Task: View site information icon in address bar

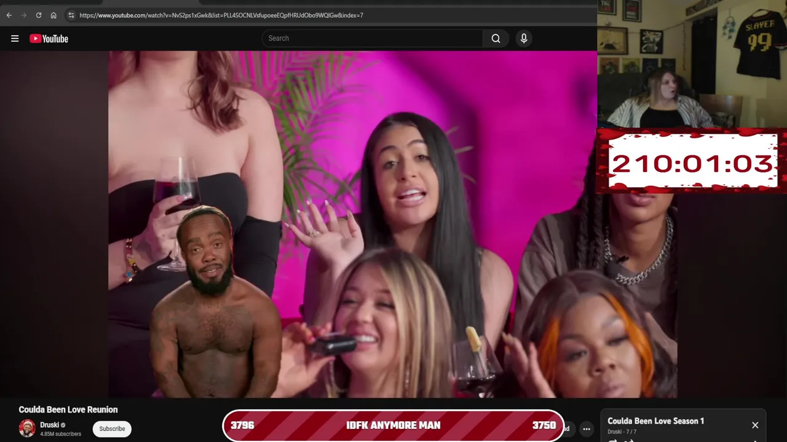Action: point(71,15)
